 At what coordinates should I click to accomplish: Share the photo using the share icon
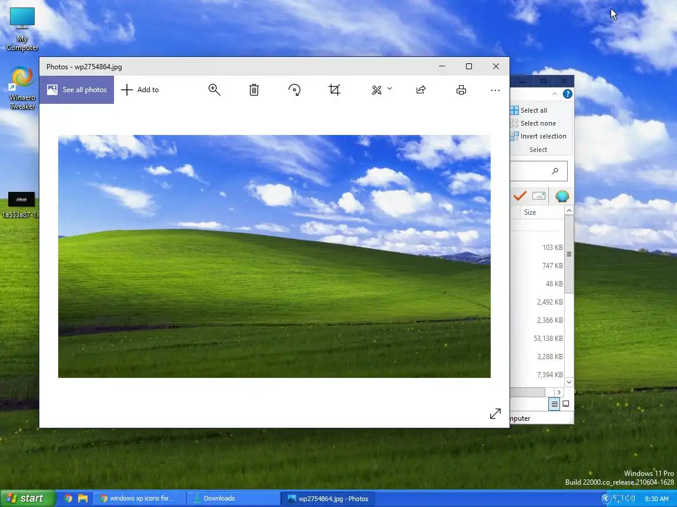tap(421, 90)
